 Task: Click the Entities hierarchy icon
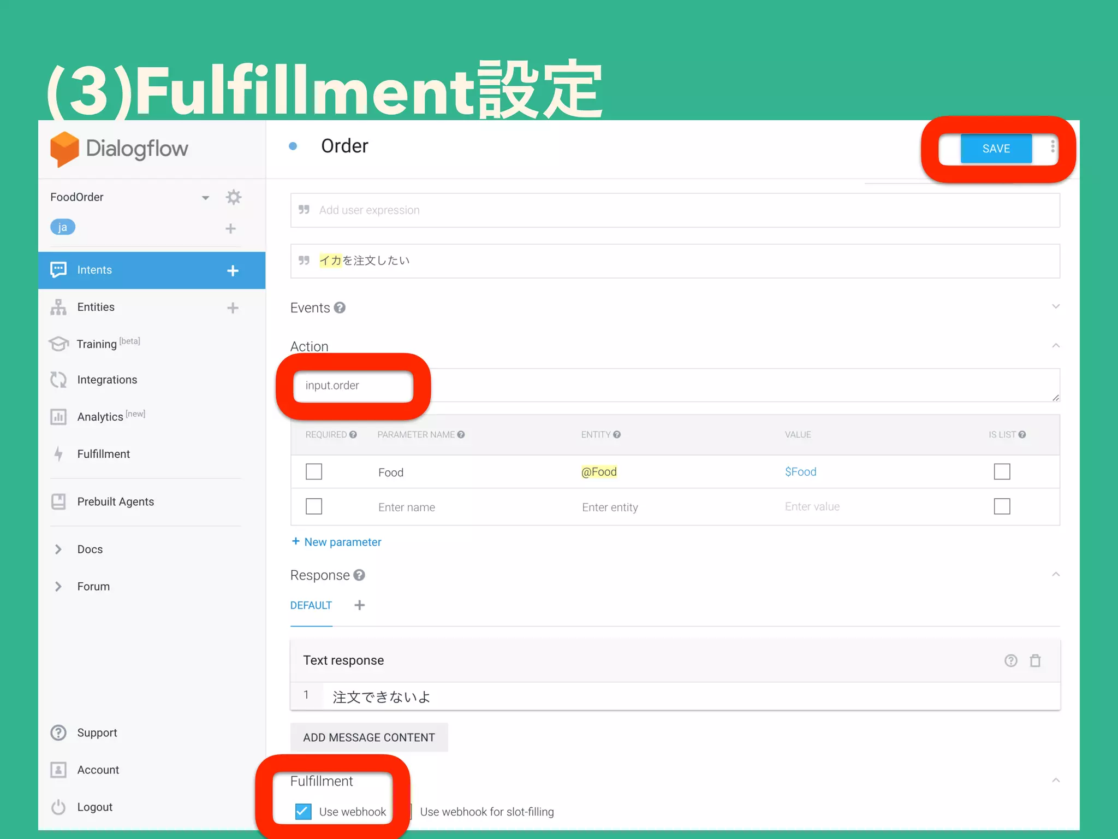click(x=58, y=308)
